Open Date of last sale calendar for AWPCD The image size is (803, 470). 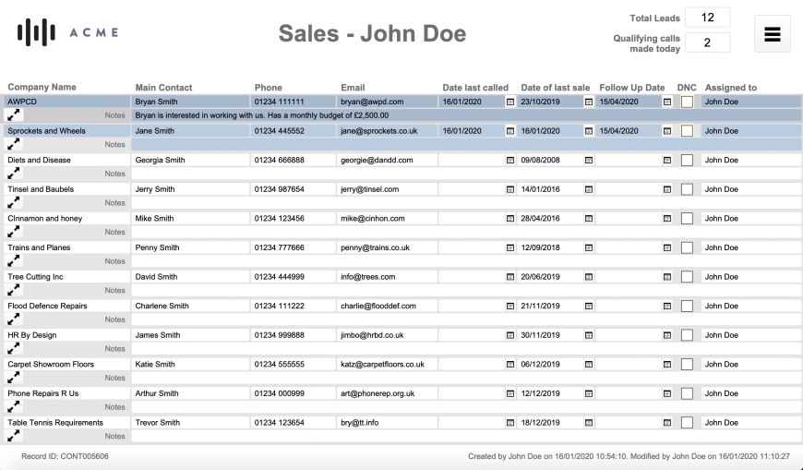(x=589, y=102)
